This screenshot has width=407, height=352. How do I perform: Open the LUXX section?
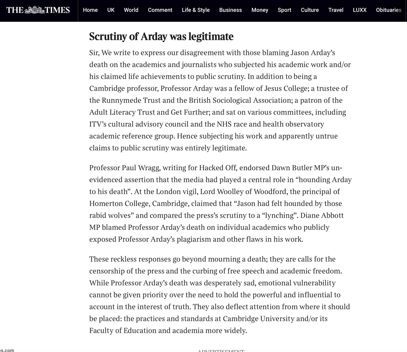pos(359,10)
